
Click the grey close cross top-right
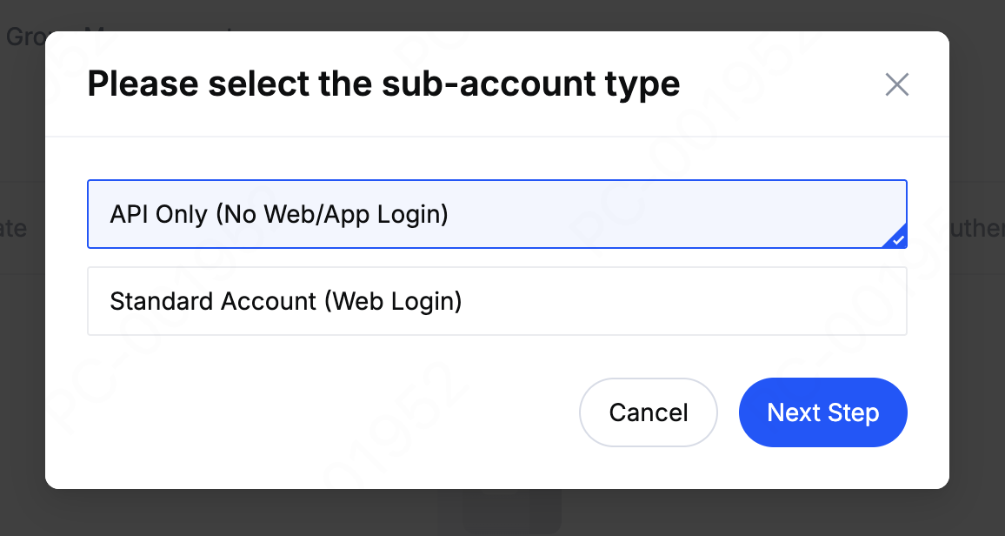click(x=896, y=84)
